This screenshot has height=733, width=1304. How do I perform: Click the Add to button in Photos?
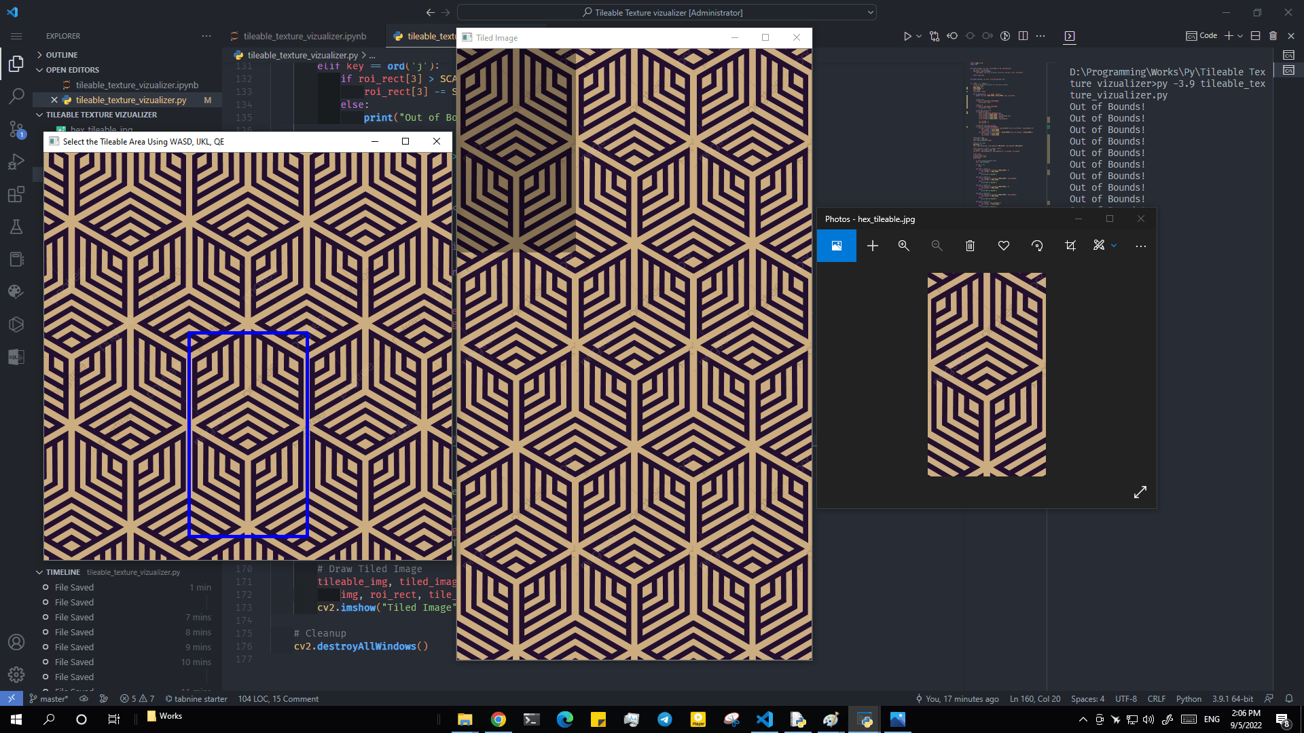point(873,246)
